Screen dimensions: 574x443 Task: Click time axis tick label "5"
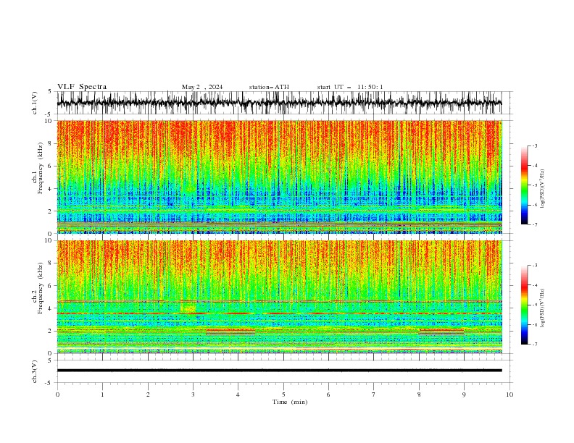[283, 395]
